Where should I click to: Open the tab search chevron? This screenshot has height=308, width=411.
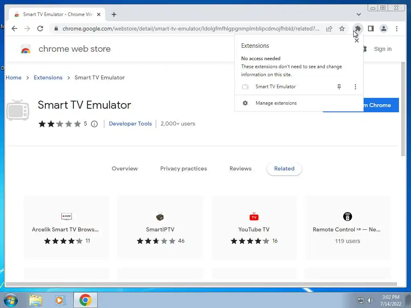click(x=358, y=14)
